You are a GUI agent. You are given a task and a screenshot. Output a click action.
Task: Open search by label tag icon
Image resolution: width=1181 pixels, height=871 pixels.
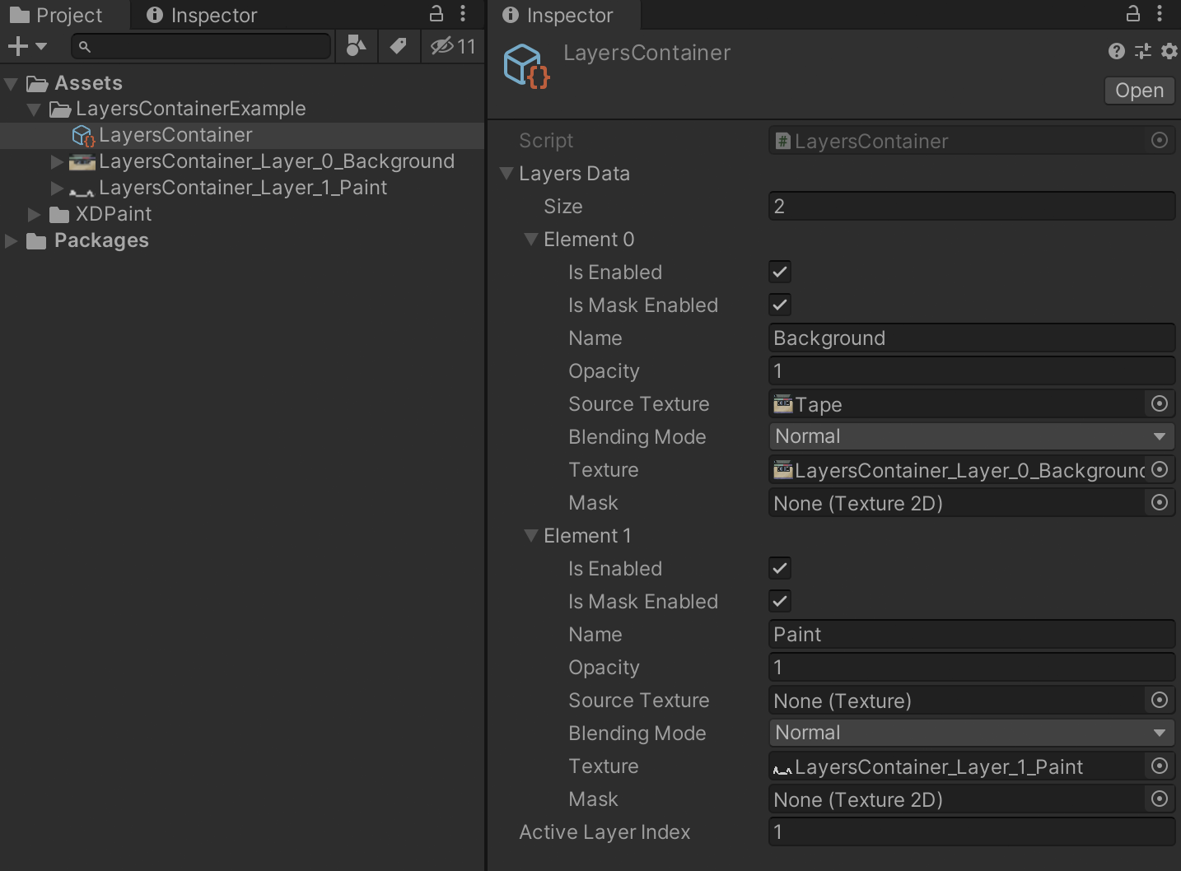[398, 46]
